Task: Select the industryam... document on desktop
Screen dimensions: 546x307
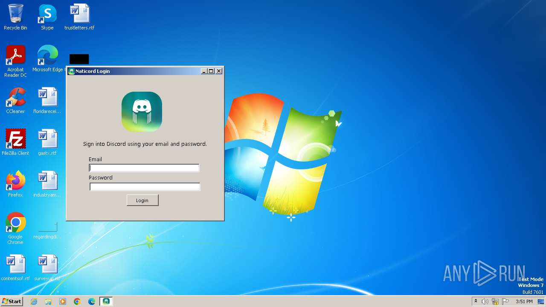Action: 47,184
